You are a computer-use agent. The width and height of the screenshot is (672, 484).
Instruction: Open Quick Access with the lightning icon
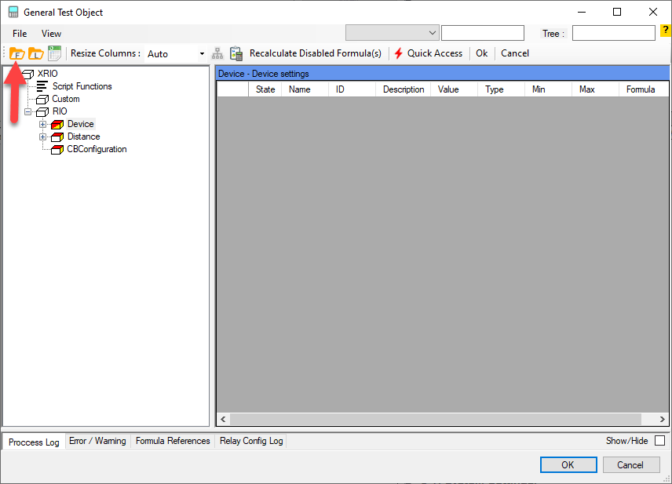[428, 53]
